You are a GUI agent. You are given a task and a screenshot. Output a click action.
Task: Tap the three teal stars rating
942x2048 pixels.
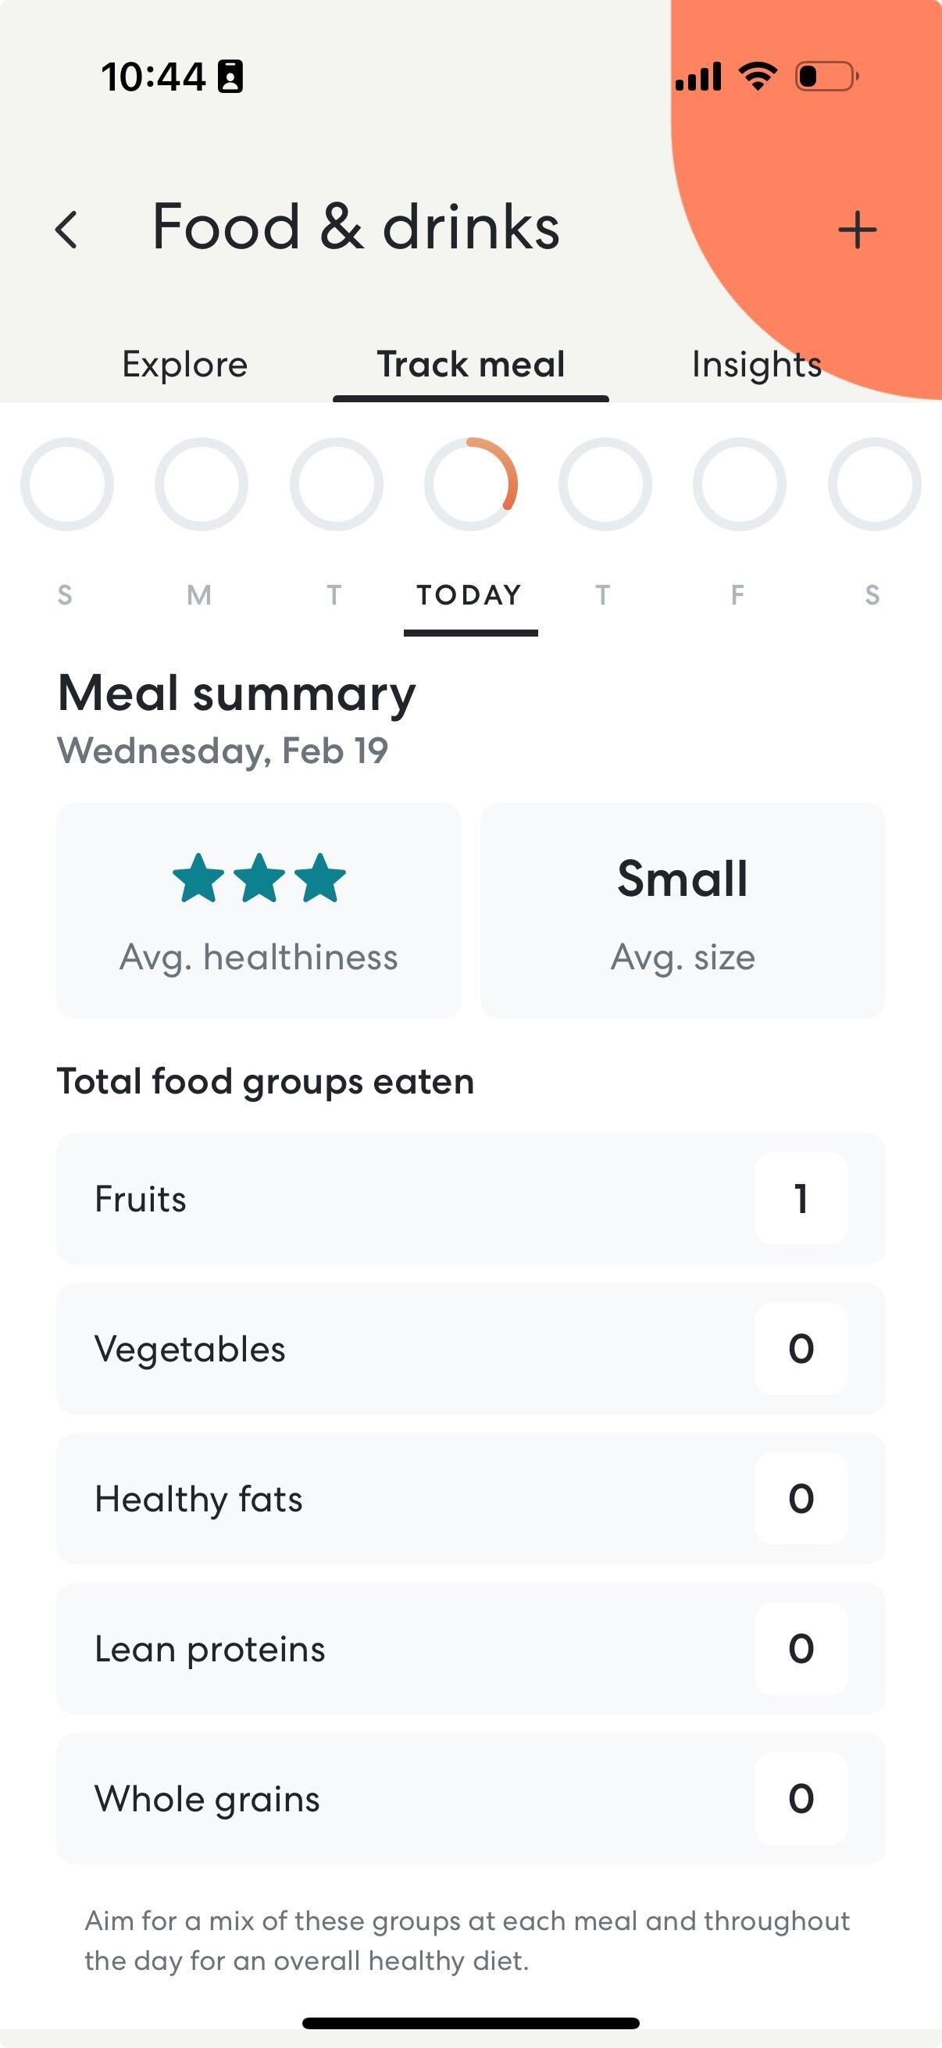[x=259, y=878]
